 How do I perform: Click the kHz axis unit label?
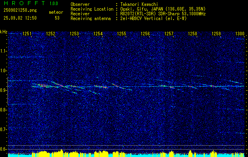pos(4,32)
